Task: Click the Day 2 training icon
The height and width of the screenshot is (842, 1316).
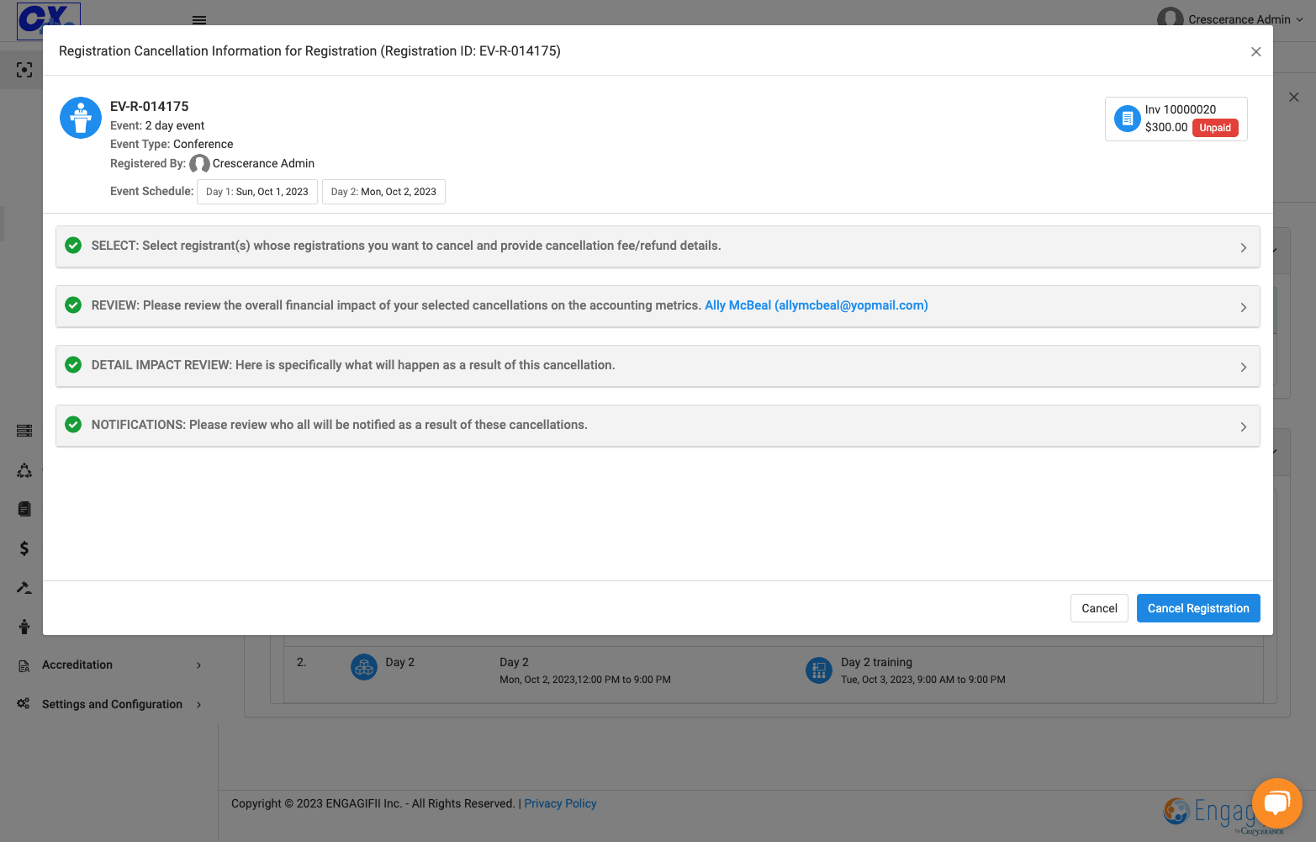Action: point(819,670)
